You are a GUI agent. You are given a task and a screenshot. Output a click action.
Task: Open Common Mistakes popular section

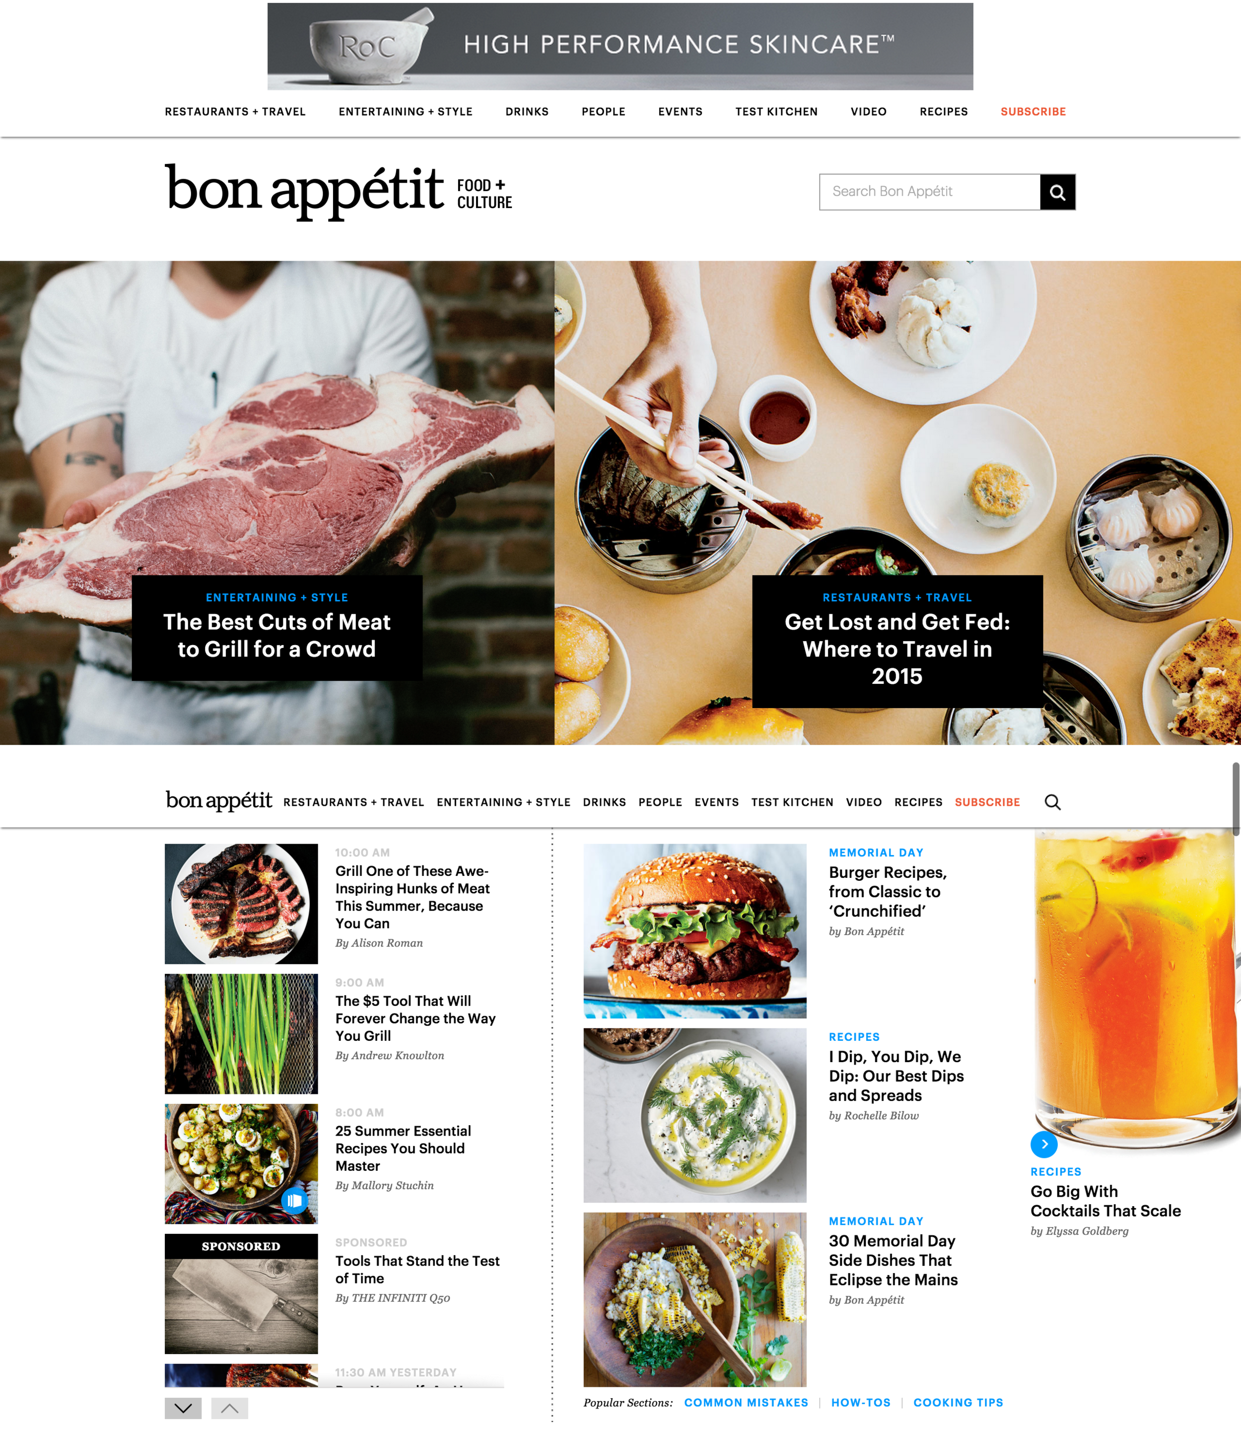pos(746,1403)
